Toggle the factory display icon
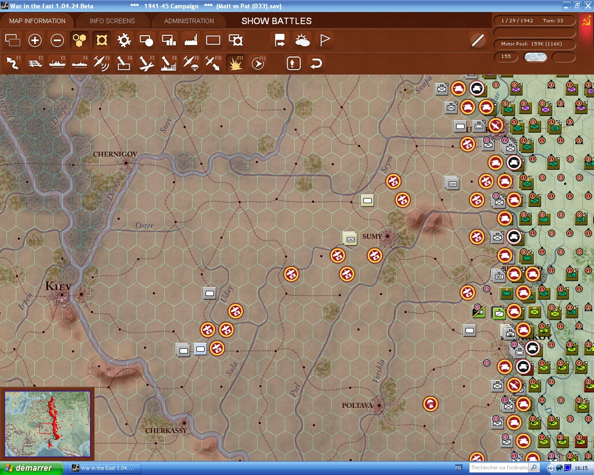Screen dimensions: 594x475 click(x=191, y=40)
